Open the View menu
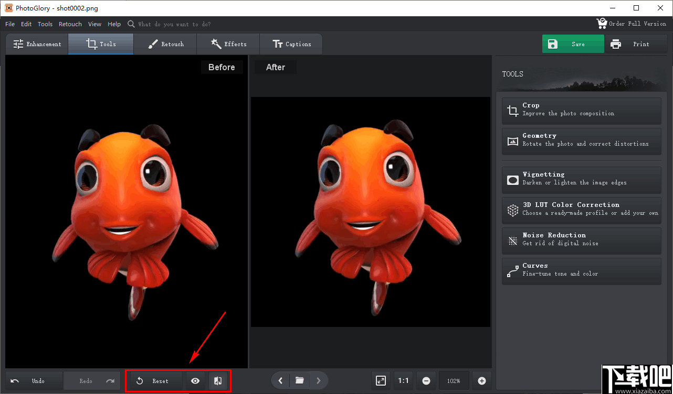673x394 pixels. [x=94, y=24]
